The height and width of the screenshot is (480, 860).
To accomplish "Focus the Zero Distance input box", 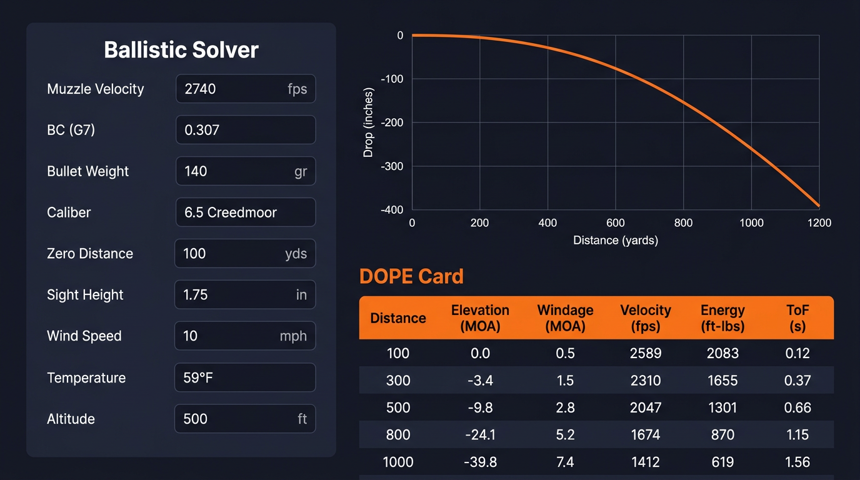I will click(245, 254).
